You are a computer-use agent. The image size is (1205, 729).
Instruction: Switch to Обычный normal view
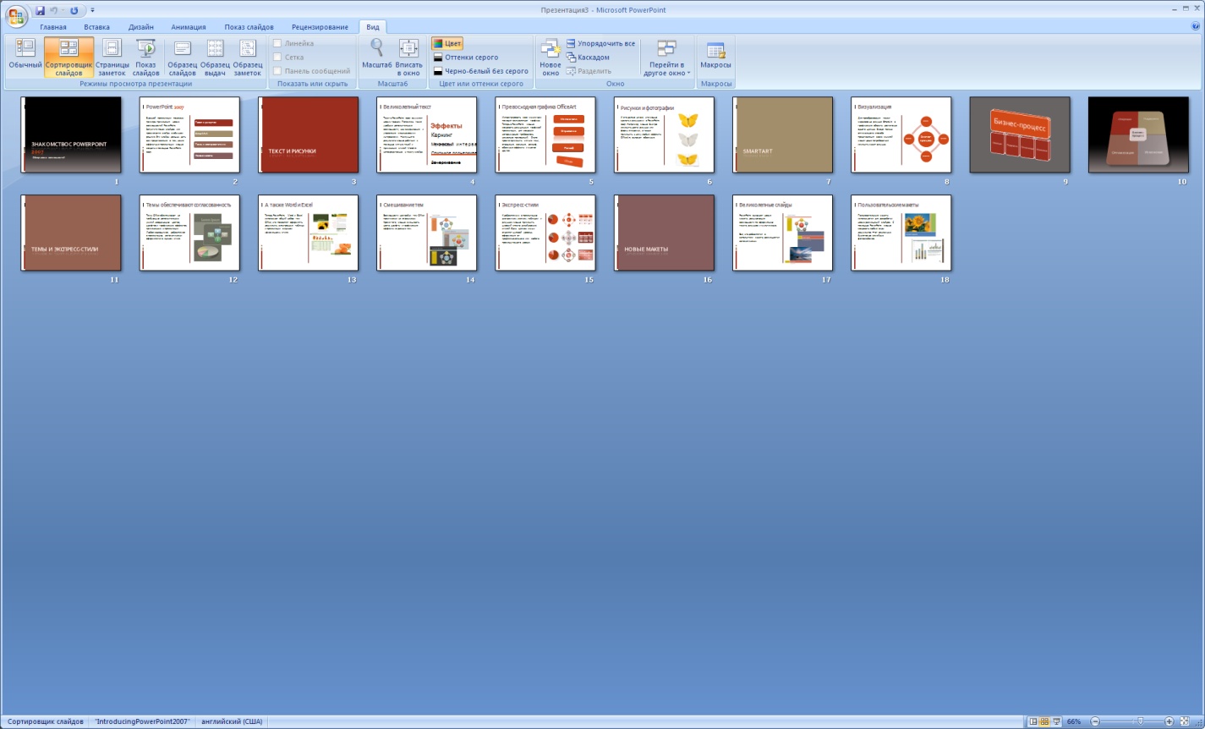25,57
